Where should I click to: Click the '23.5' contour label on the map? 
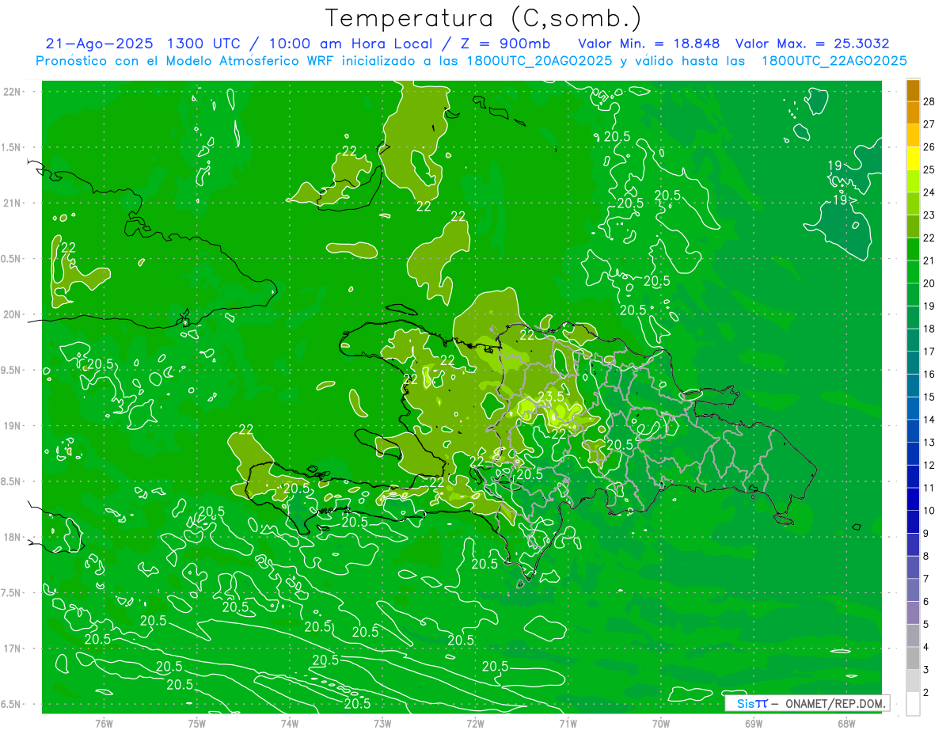point(551,397)
